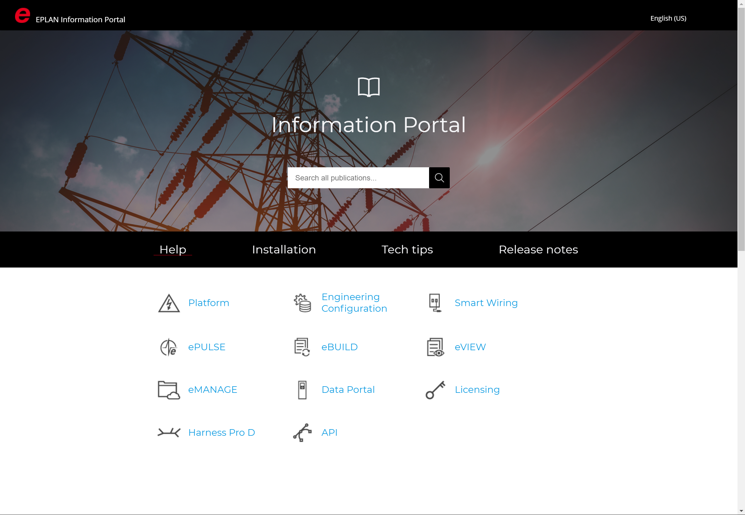
Task: Click the API branch icon
Action: coord(302,432)
